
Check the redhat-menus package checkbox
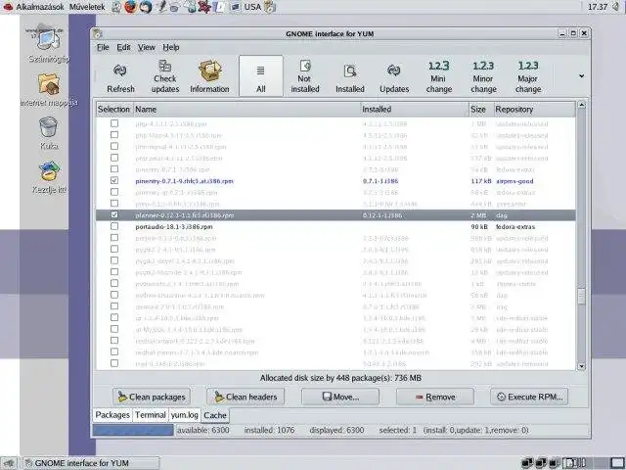[114, 352]
